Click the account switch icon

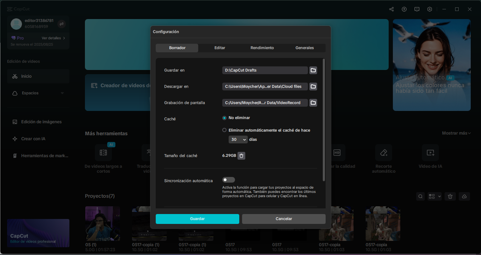pos(62,24)
